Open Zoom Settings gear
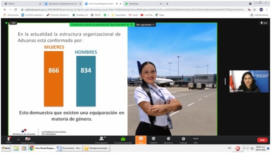271x153 pixels. [183, 139]
